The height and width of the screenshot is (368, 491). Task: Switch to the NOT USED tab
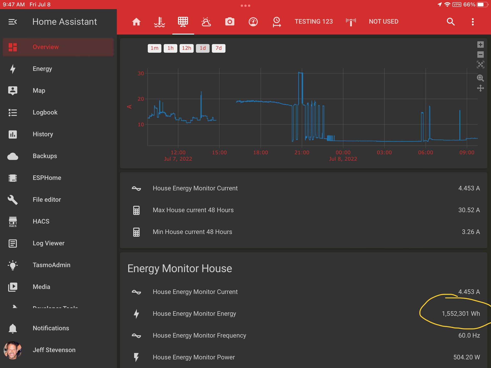[x=383, y=21]
